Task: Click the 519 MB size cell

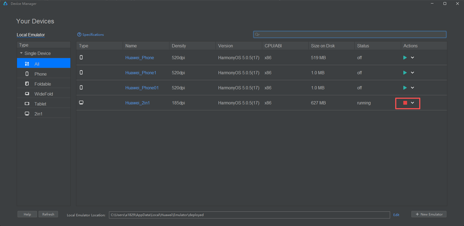Action: (x=318, y=58)
